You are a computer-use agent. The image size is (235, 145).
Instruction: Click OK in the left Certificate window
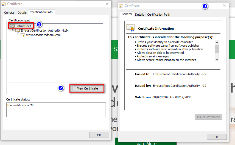[99, 135]
